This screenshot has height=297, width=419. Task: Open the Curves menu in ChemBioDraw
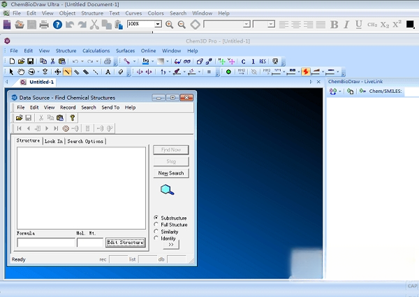tap(133, 13)
